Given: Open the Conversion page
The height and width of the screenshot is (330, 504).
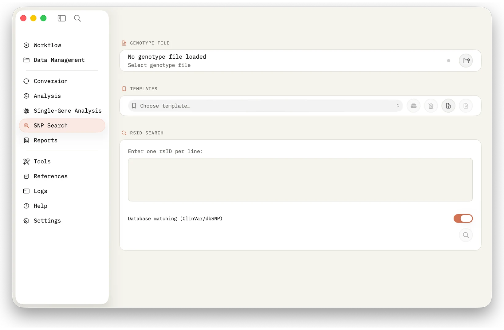Looking at the screenshot, I should tap(62, 81).
